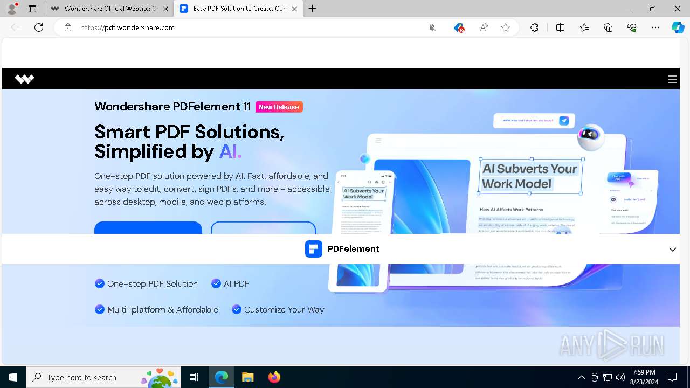This screenshot has height=388, width=690.
Task: Click the notifications blocked bell icon
Action: 432,27
